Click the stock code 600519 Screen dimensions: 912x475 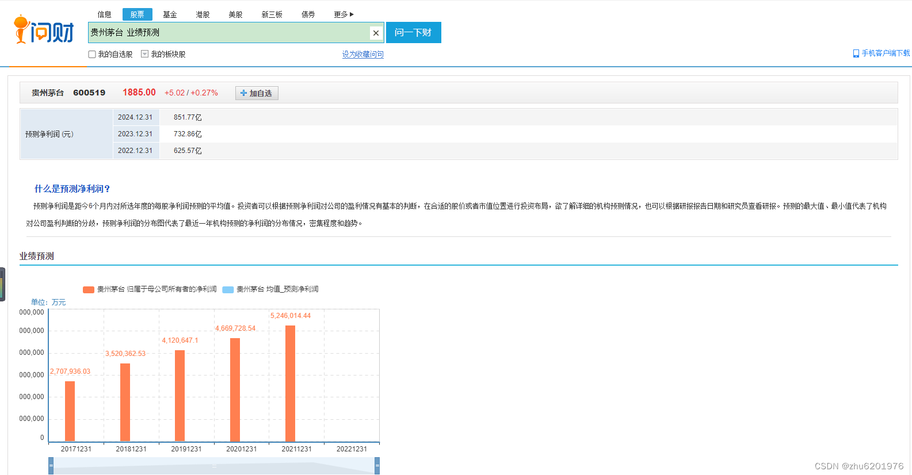tap(89, 93)
